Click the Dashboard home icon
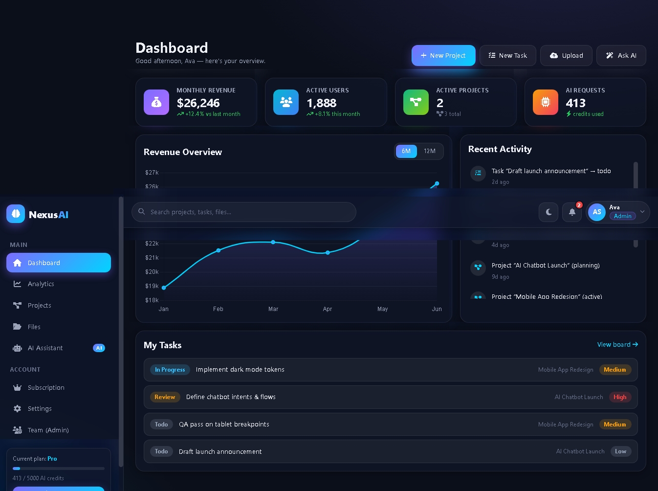658x491 pixels. (17, 263)
